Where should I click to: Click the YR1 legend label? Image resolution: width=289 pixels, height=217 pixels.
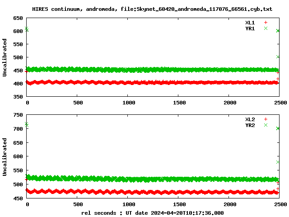click(x=250, y=28)
